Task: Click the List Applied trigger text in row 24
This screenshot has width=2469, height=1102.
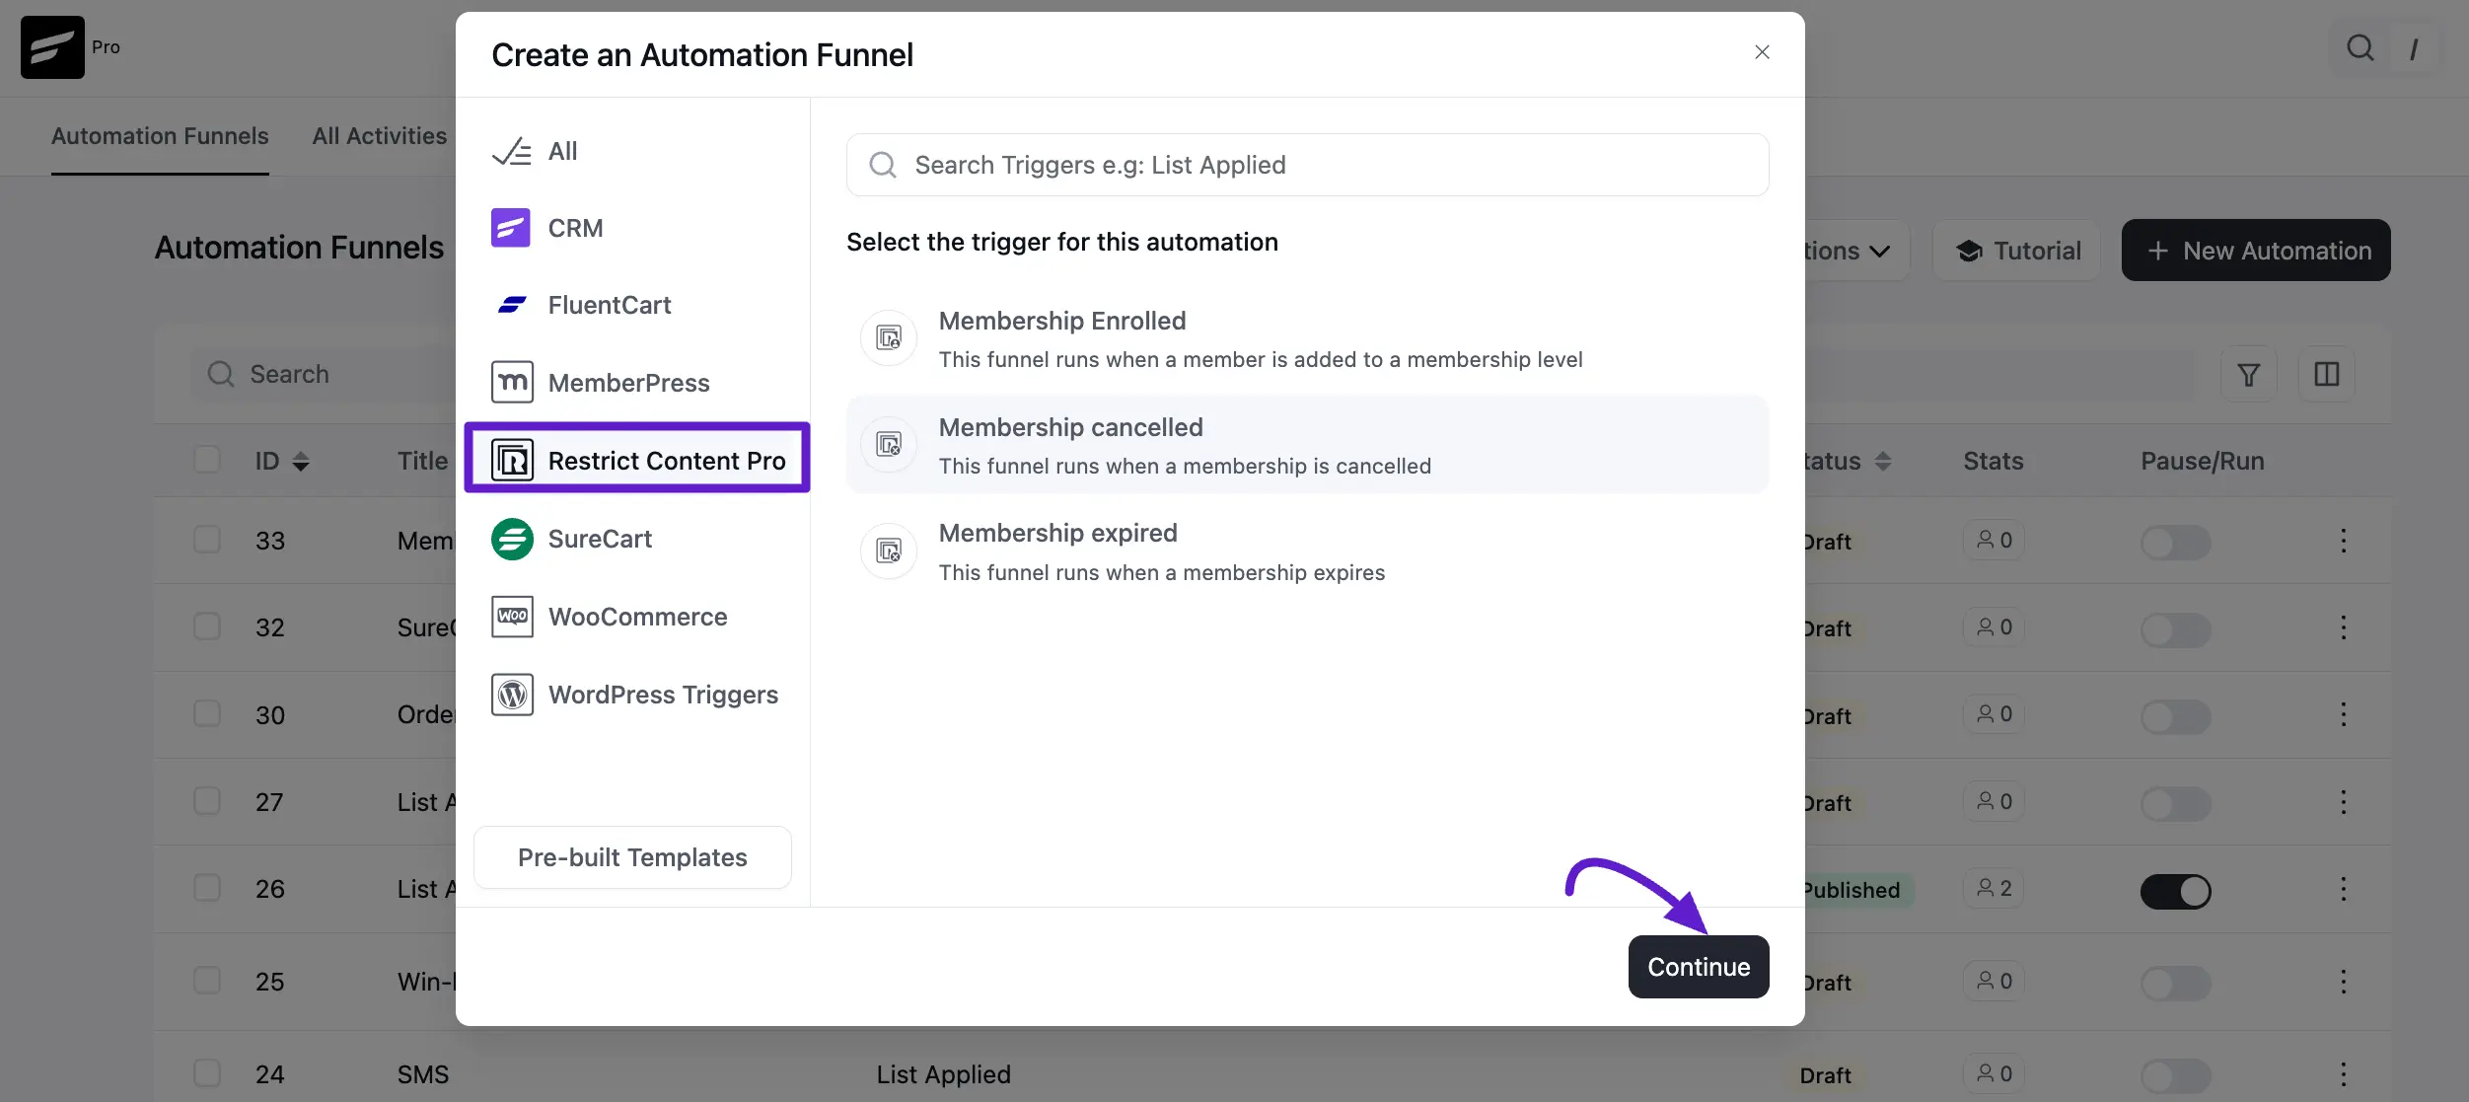Action: [x=943, y=1074]
